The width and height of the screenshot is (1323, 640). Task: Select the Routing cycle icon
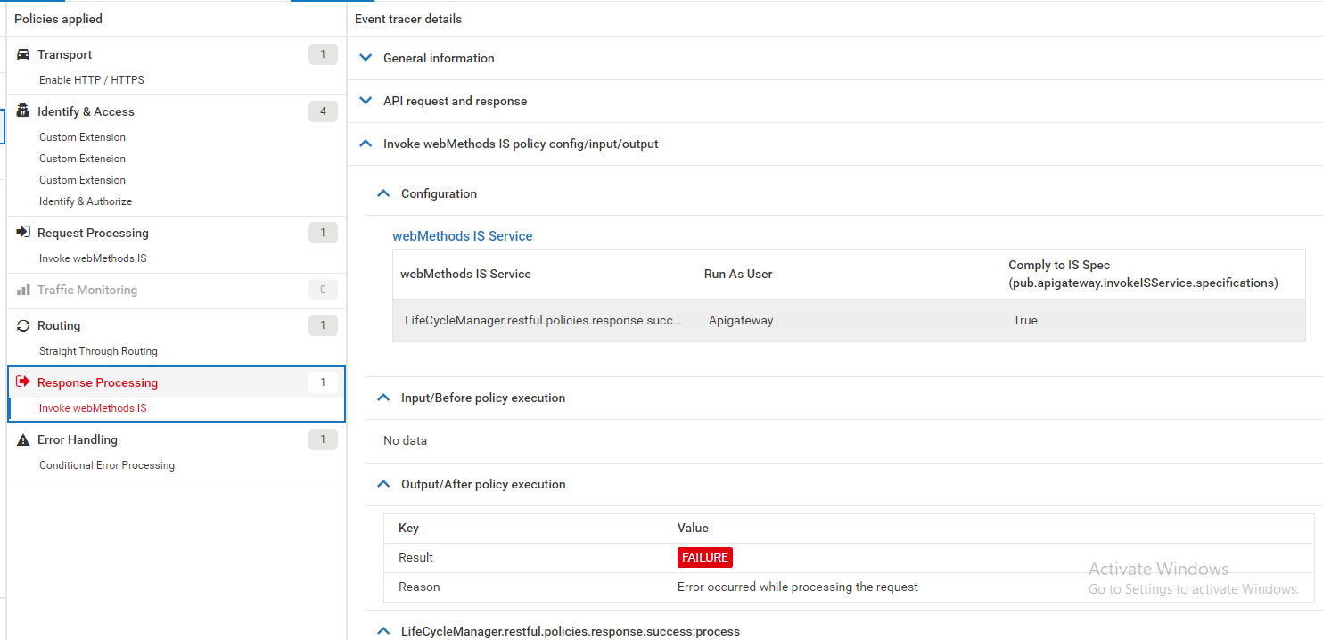tap(21, 325)
